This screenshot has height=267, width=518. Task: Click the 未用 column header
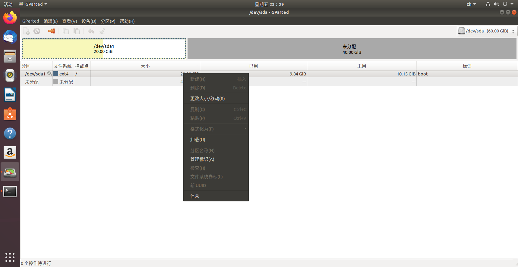[x=362, y=66]
